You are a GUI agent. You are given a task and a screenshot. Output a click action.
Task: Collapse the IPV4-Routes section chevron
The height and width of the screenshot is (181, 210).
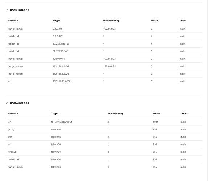(x=7, y=10)
